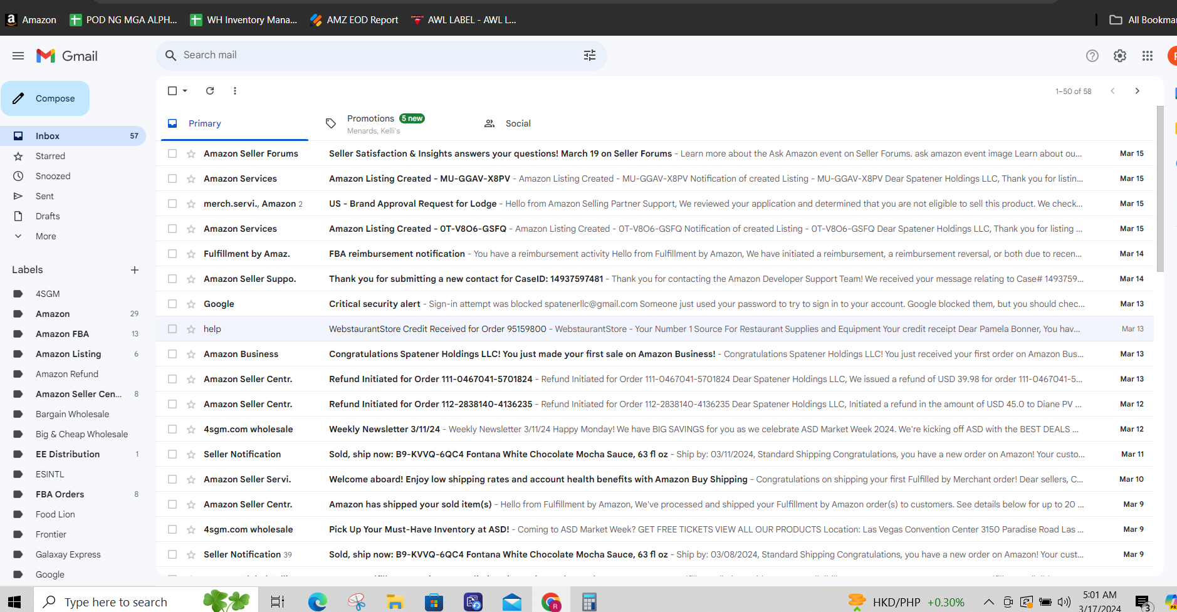
Task: Check the CaseID 14937597481 email checkbox
Action: 172,279
